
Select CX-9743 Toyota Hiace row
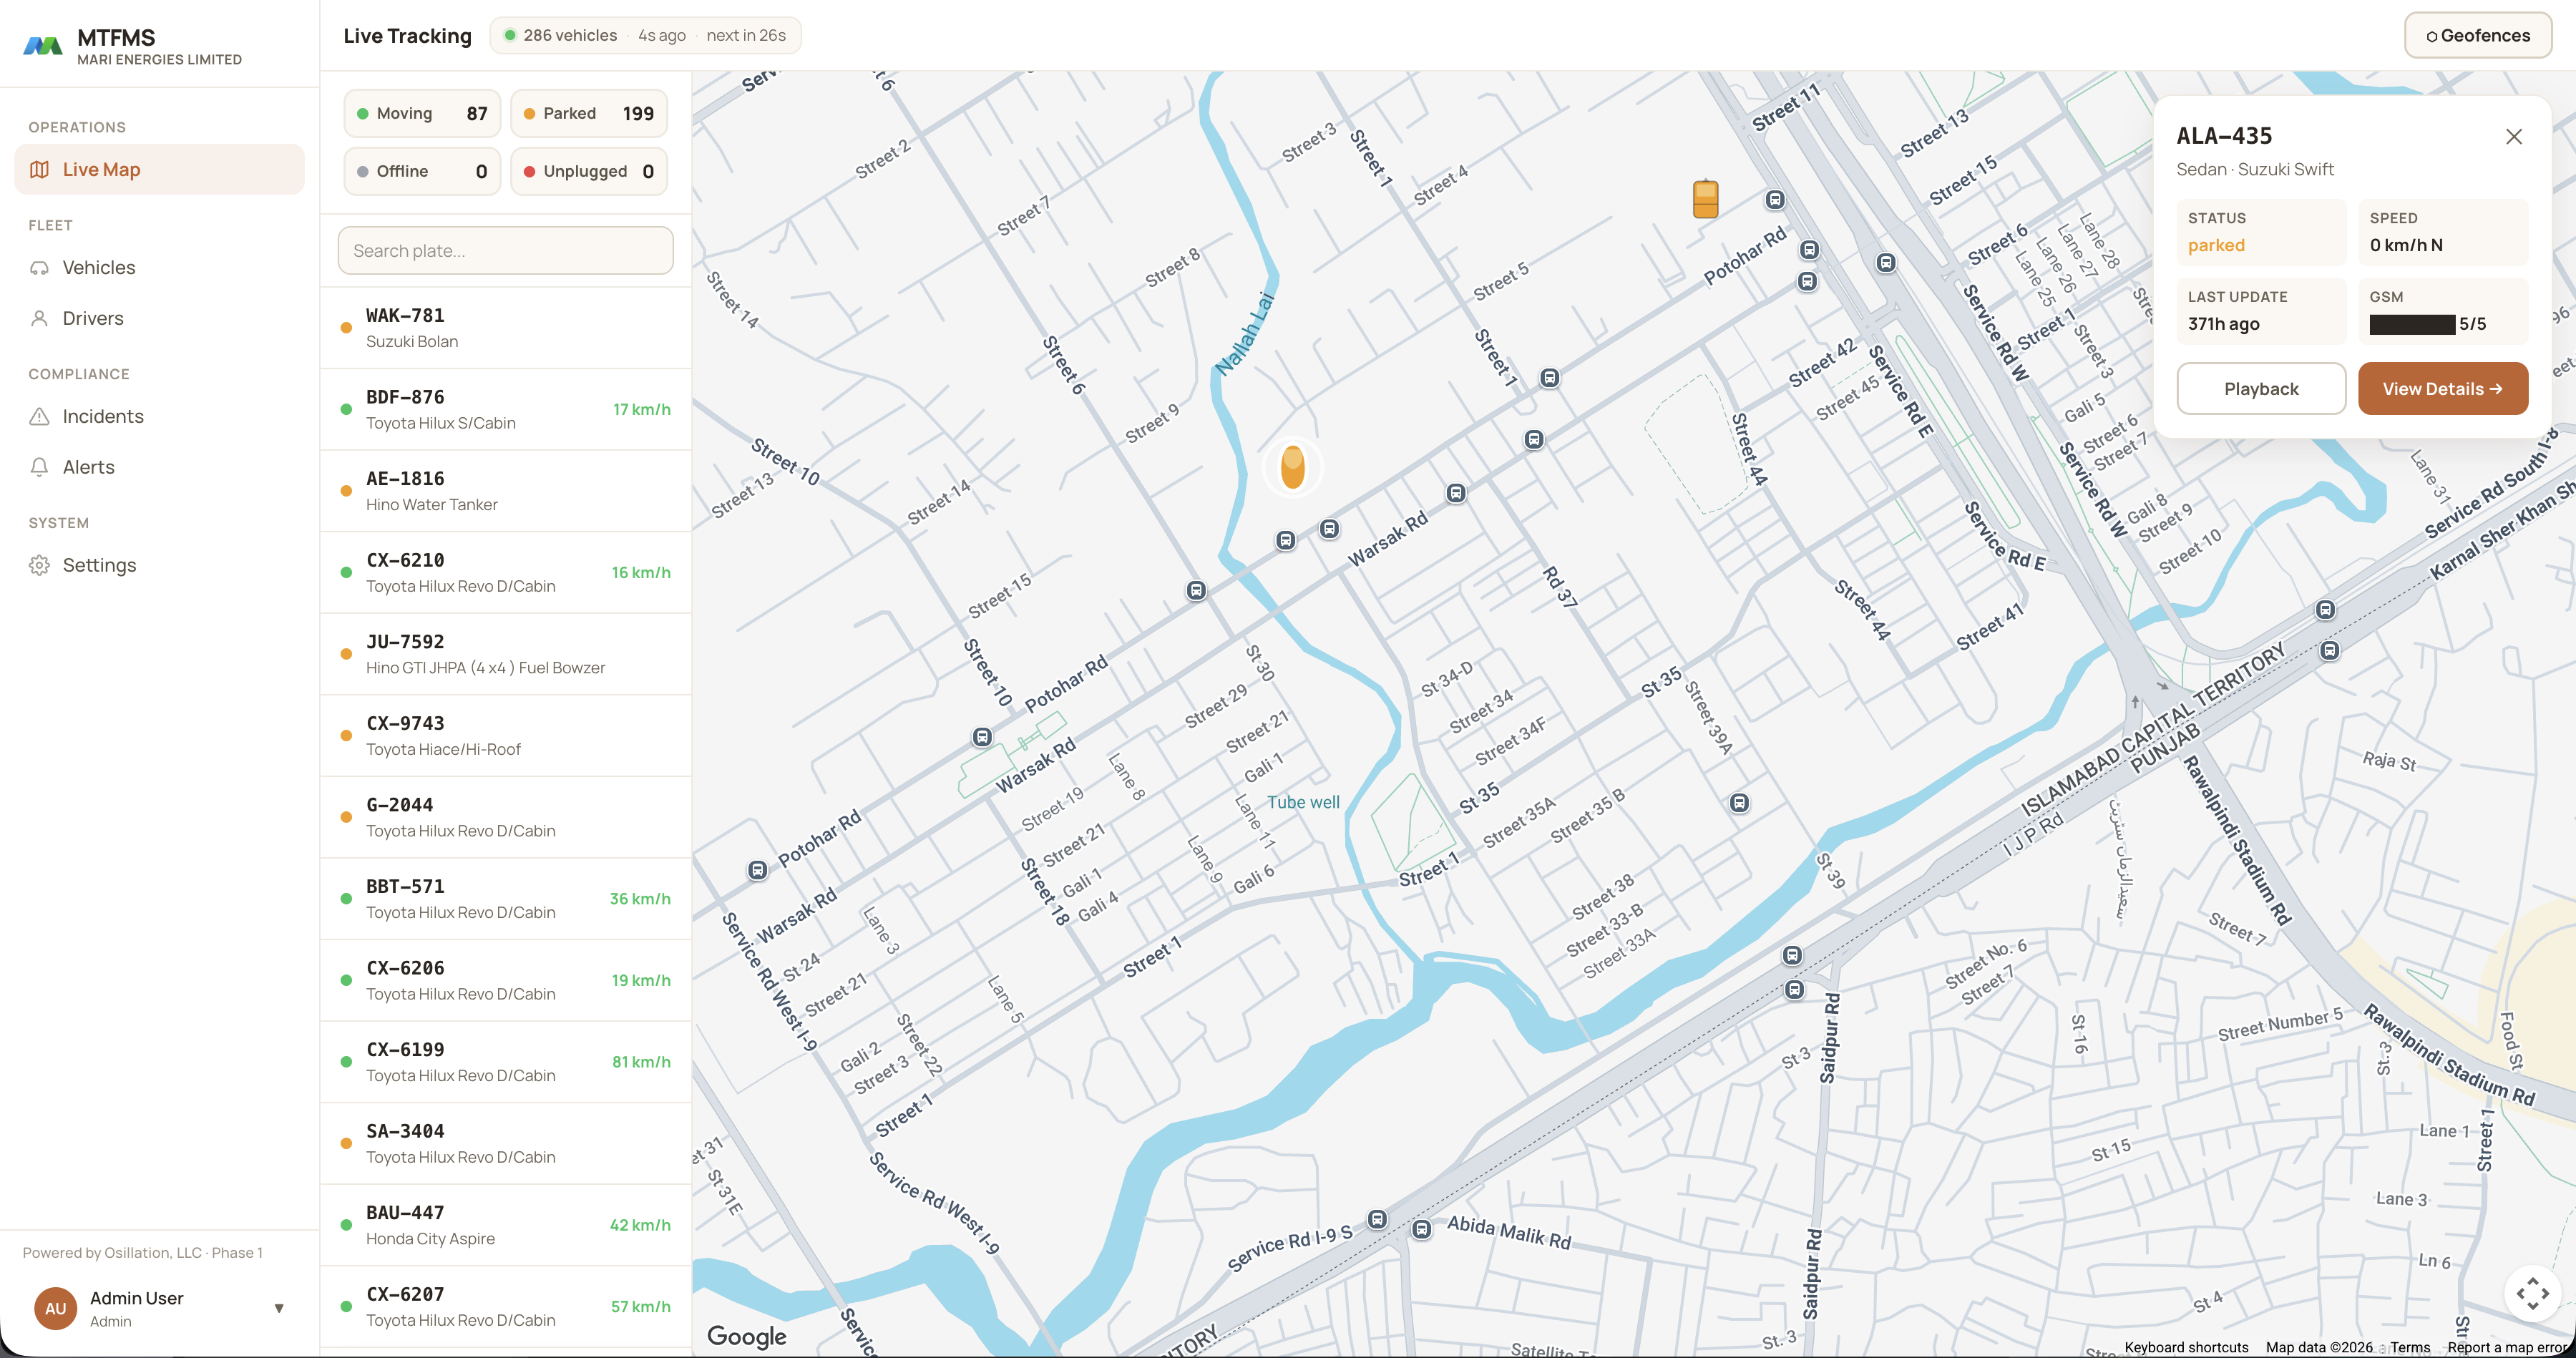(506, 736)
